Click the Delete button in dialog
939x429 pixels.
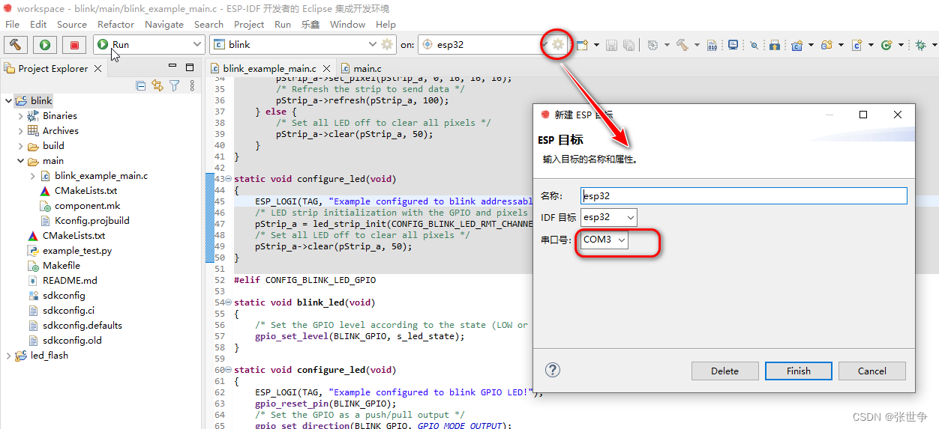(724, 371)
